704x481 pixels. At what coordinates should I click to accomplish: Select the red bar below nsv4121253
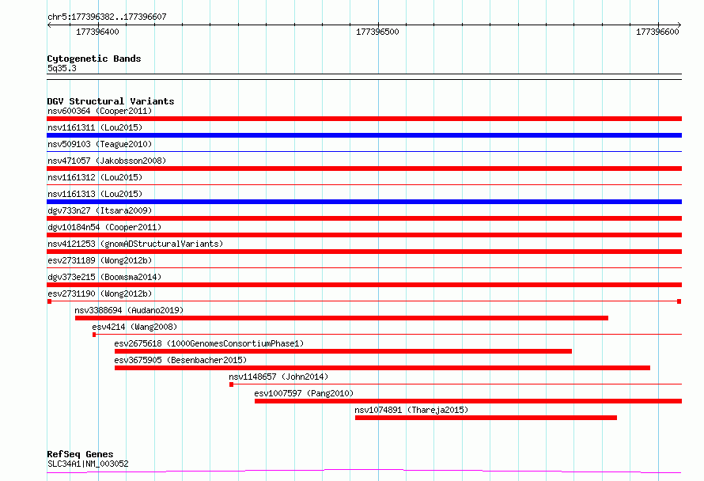coord(364,252)
